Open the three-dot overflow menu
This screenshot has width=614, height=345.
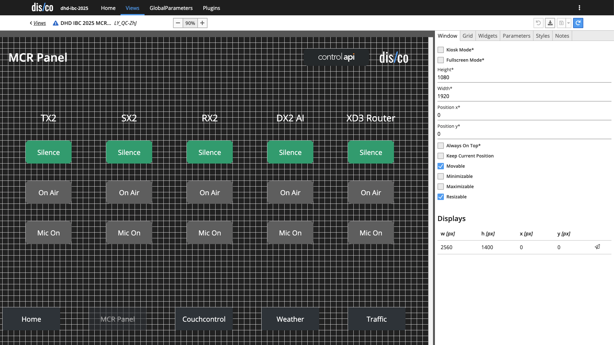[x=579, y=8]
